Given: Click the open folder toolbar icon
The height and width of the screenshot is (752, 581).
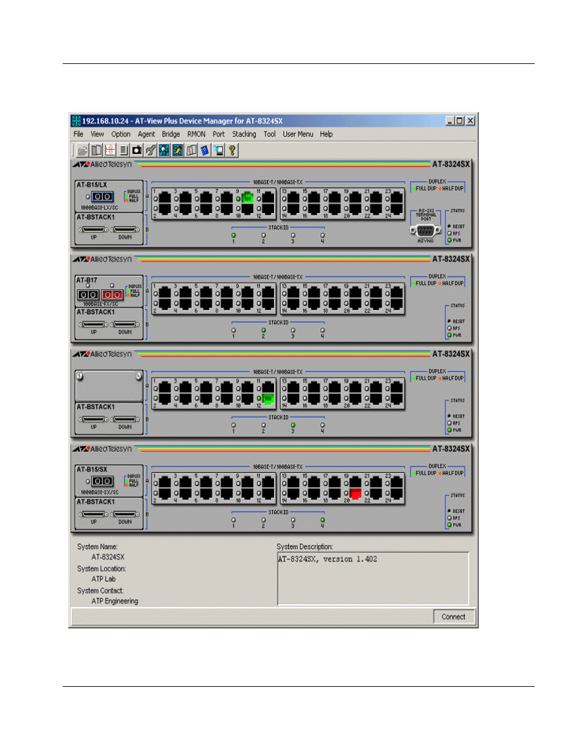Looking at the screenshot, I should pos(83,150).
